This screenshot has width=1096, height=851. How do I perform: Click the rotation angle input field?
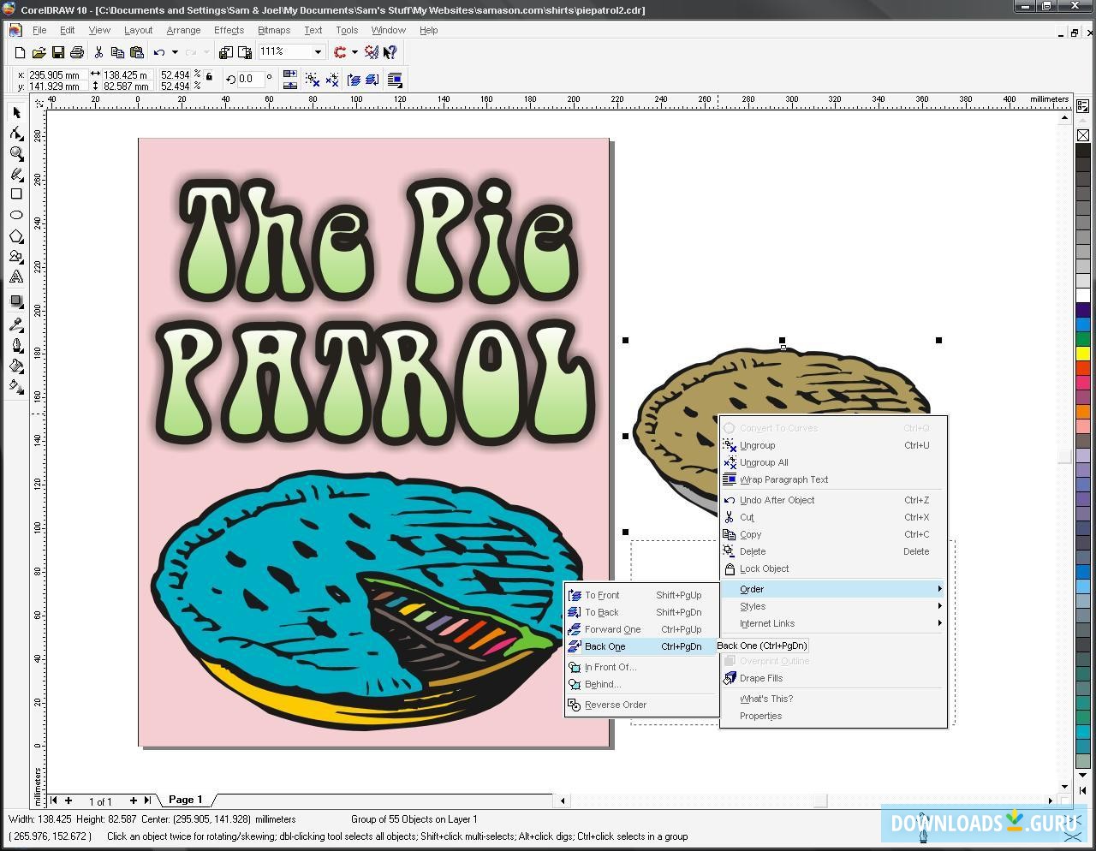point(251,79)
